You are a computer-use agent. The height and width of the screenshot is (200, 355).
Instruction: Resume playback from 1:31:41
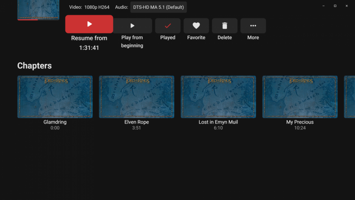89,24
